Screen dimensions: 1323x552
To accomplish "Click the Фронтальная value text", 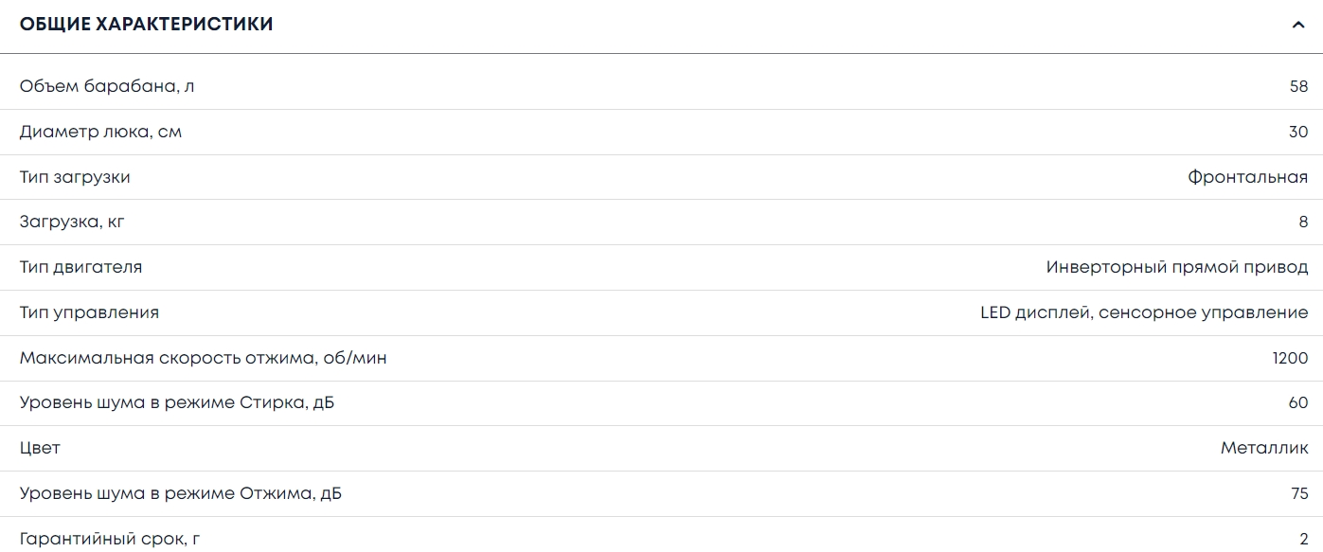I will [1247, 177].
